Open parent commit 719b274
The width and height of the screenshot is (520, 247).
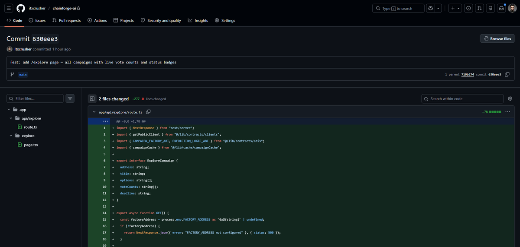tap(468, 74)
